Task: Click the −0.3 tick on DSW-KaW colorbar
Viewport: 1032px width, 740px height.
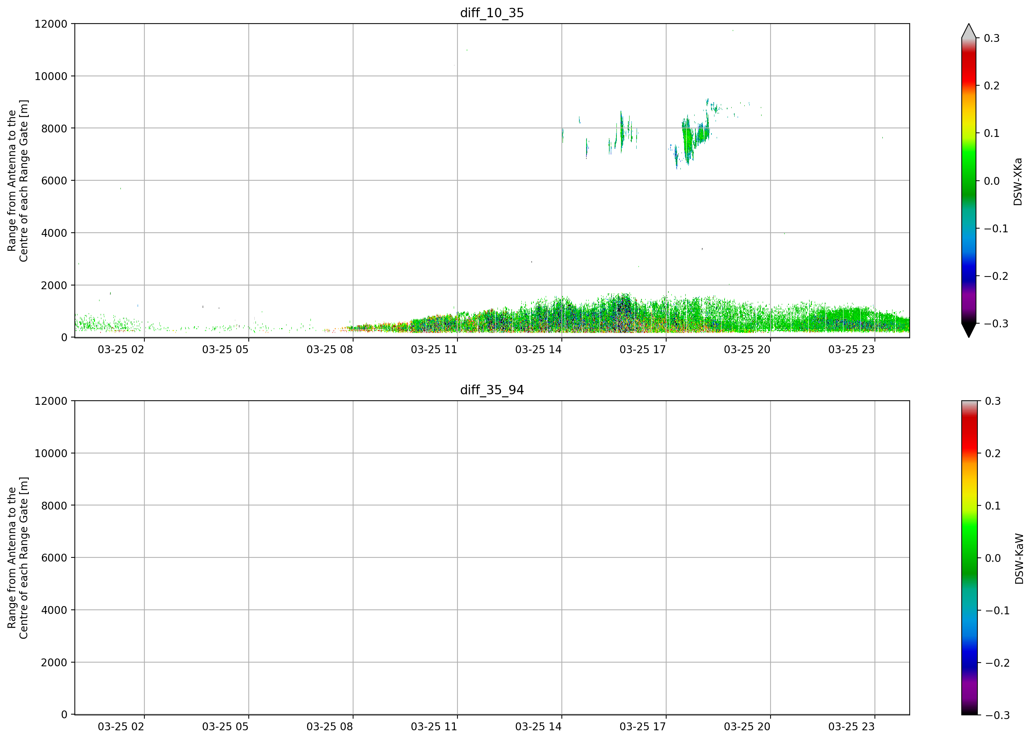Action: click(x=998, y=715)
